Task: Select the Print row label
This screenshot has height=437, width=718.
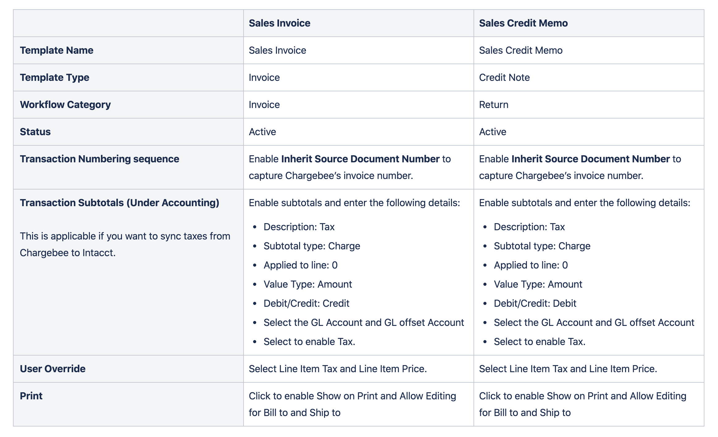Action: click(x=31, y=396)
